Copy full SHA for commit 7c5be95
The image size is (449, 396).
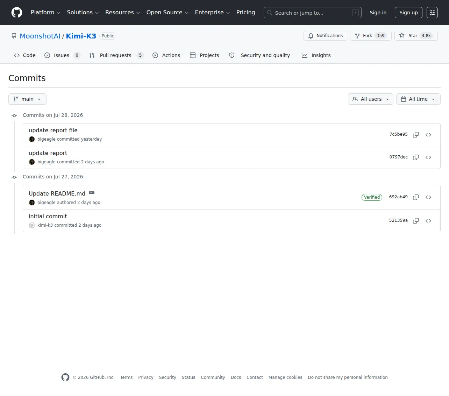pos(416,135)
